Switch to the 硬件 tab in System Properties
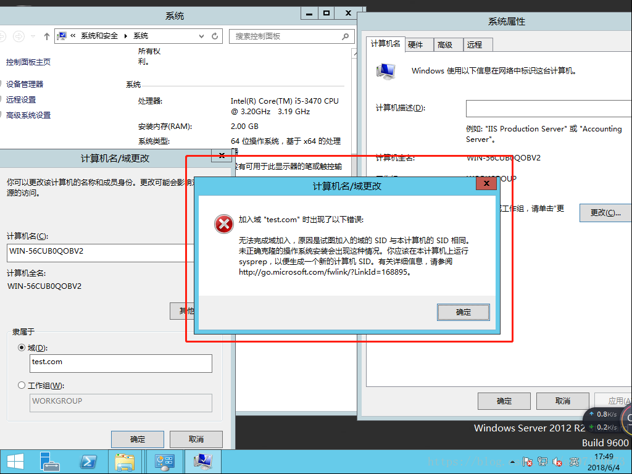Screen dimensions: 632x474 [x=419, y=44]
